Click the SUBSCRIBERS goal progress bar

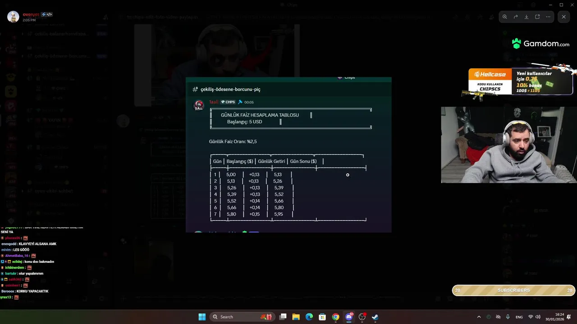[513, 290]
